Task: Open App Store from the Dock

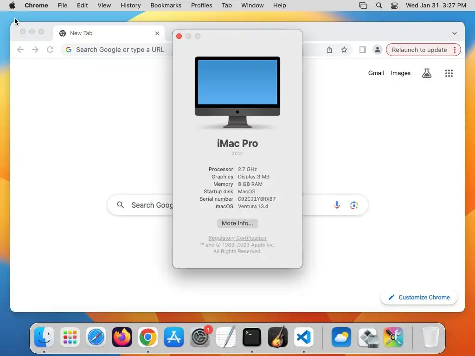Action: pos(174,337)
